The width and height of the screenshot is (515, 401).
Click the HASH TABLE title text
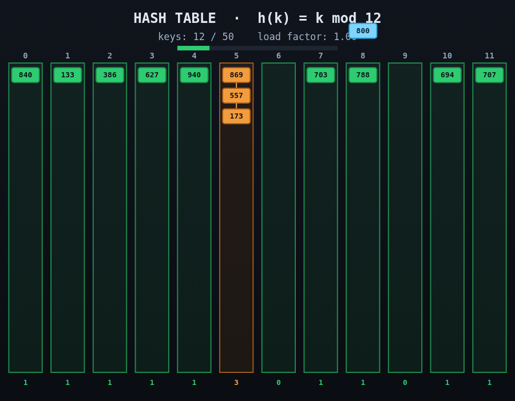click(x=175, y=18)
